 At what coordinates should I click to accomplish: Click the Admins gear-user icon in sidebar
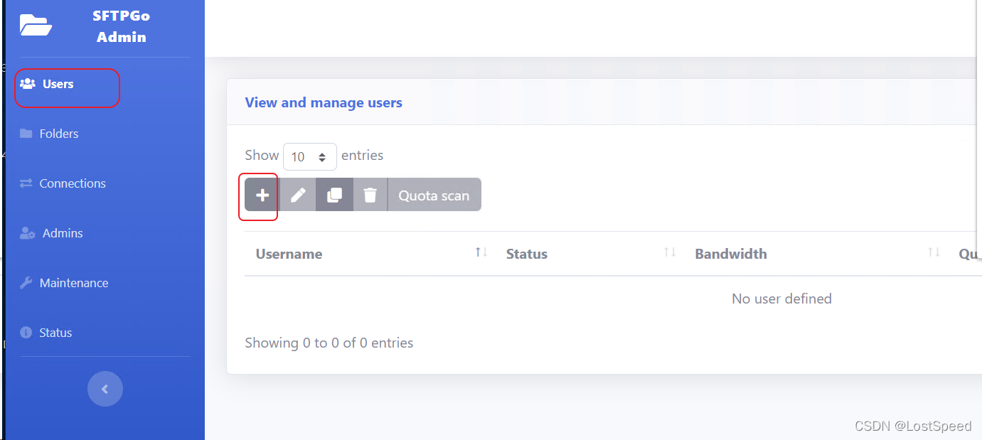coord(28,233)
